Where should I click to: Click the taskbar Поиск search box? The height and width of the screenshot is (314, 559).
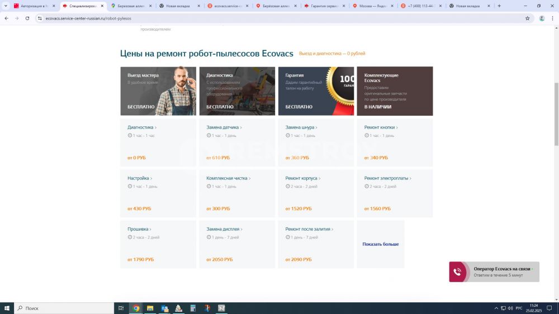tap(64, 308)
